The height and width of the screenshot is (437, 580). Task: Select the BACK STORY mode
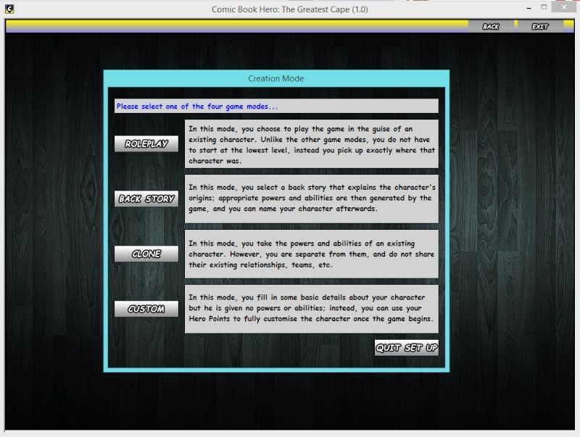146,199
